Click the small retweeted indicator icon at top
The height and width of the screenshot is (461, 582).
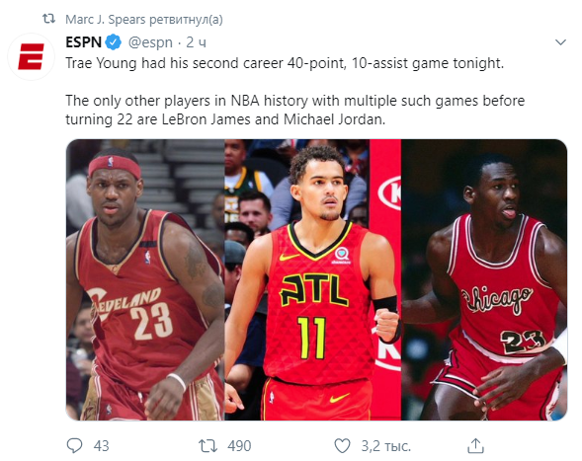pyautogui.click(x=49, y=19)
